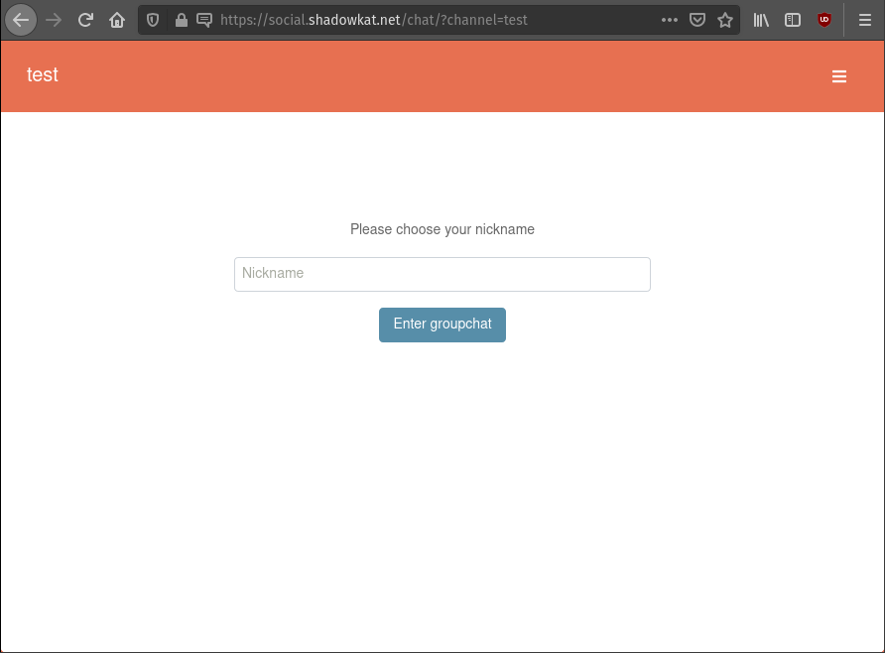Open the Firefox application hamburger menu
Screen dimensions: 885x653
(x=864, y=20)
